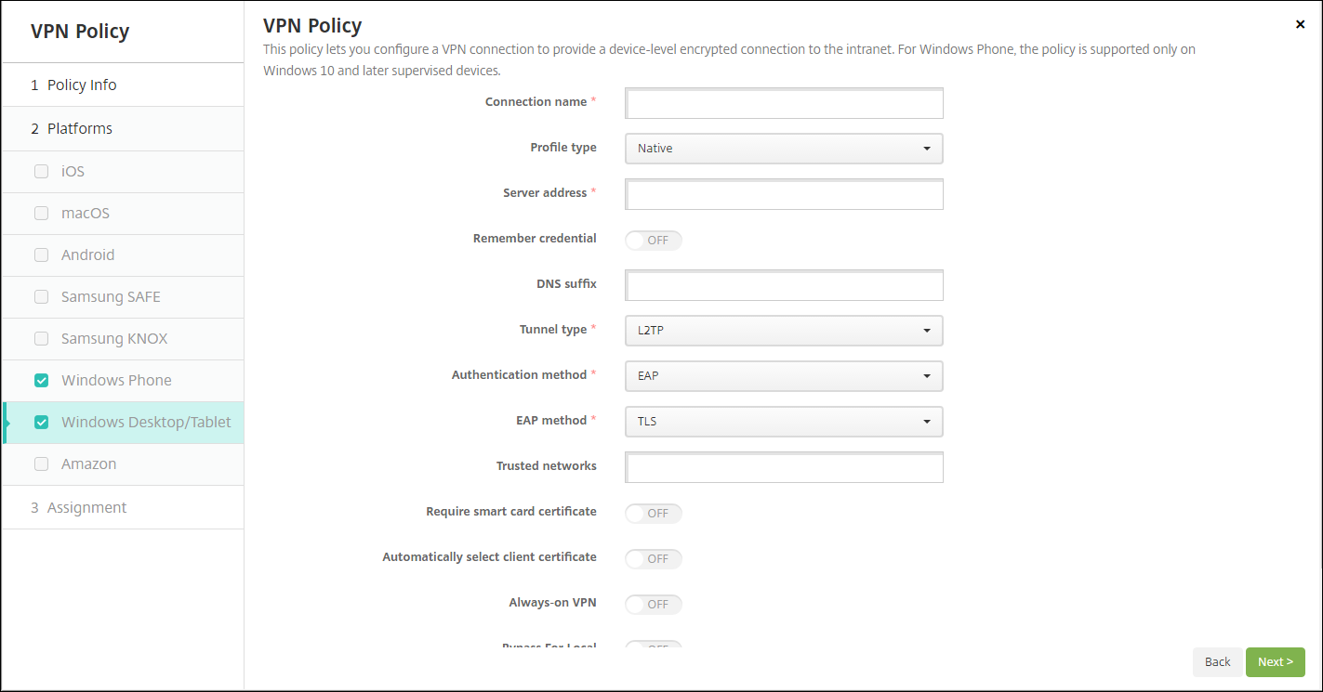Uncheck the Windows Phone platform checkbox
The height and width of the screenshot is (692, 1323).
click(x=41, y=381)
